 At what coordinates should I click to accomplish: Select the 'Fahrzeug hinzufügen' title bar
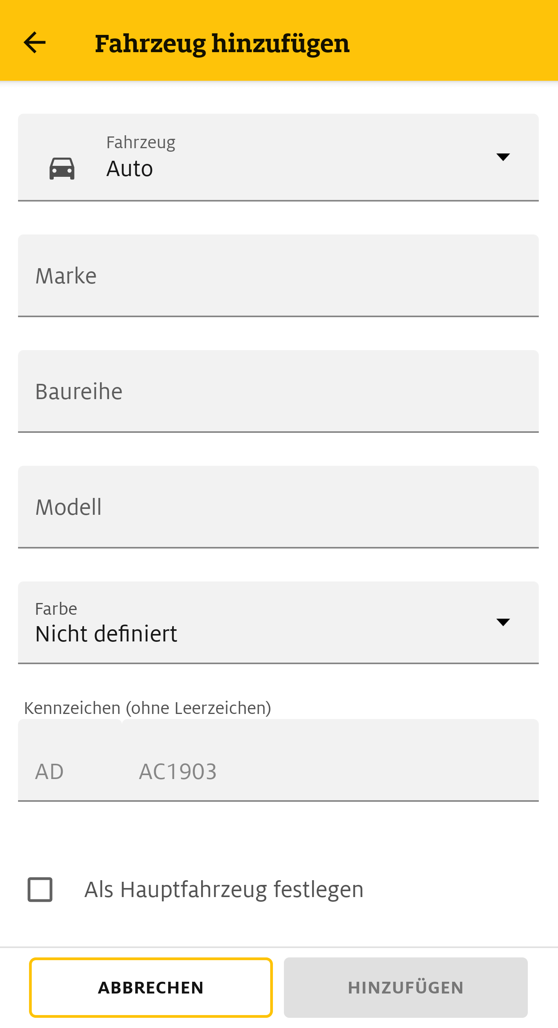tap(222, 42)
